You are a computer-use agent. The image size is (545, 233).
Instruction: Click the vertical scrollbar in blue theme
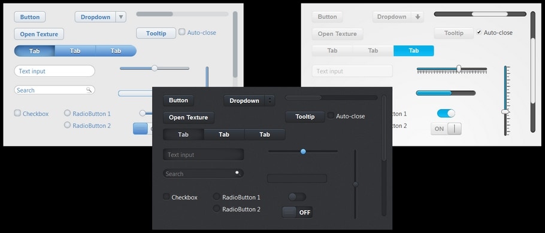[235, 44]
